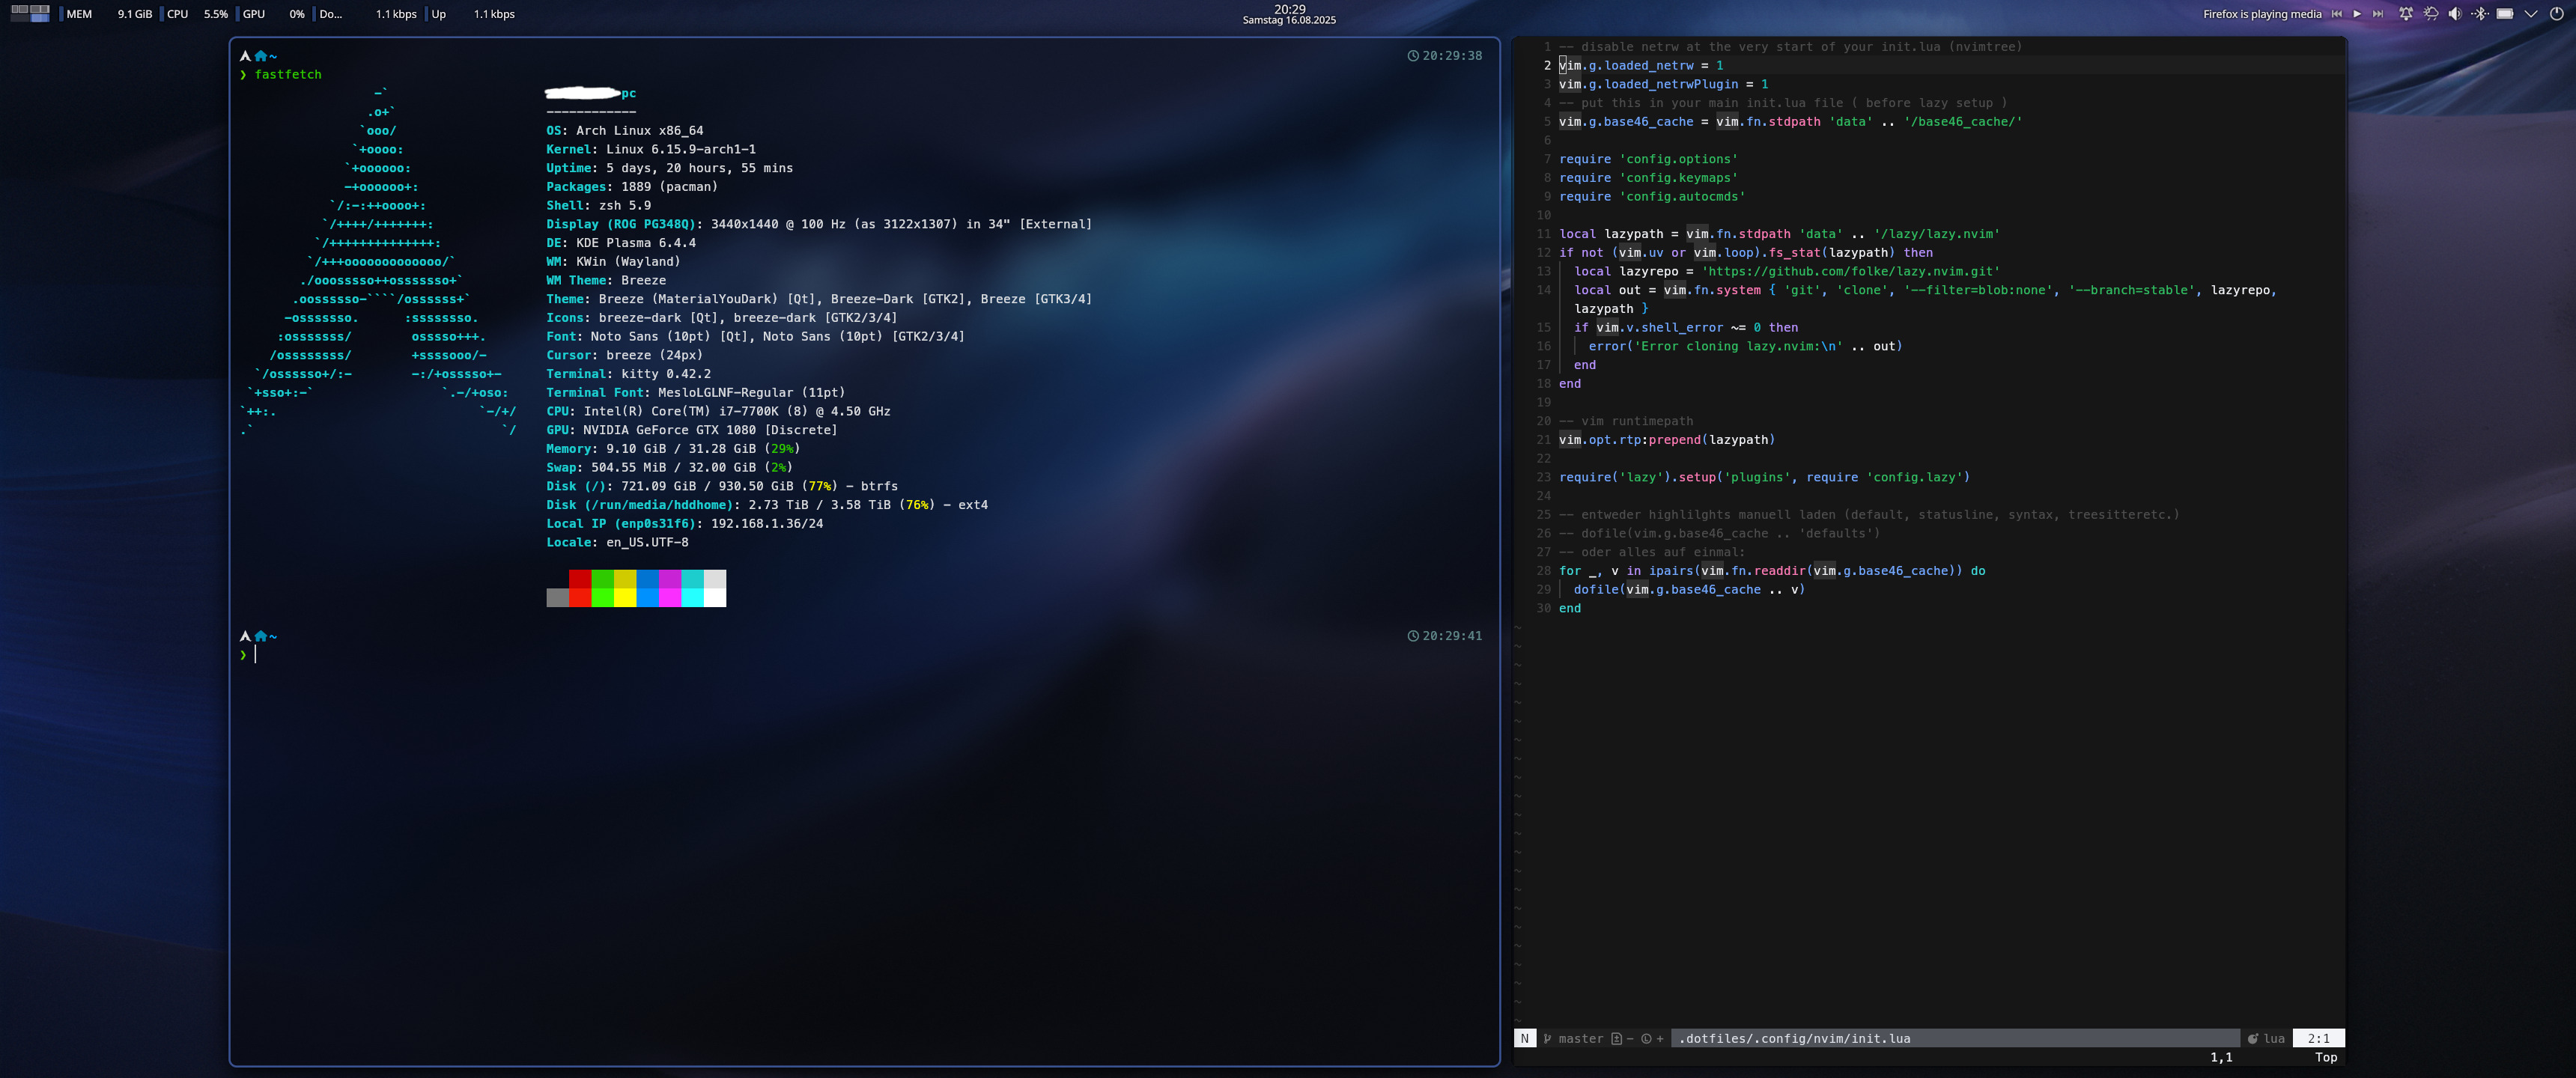Click the lua filetype icon in statusline
This screenshot has width=2576, height=1078.
[x=2253, y=1038]
